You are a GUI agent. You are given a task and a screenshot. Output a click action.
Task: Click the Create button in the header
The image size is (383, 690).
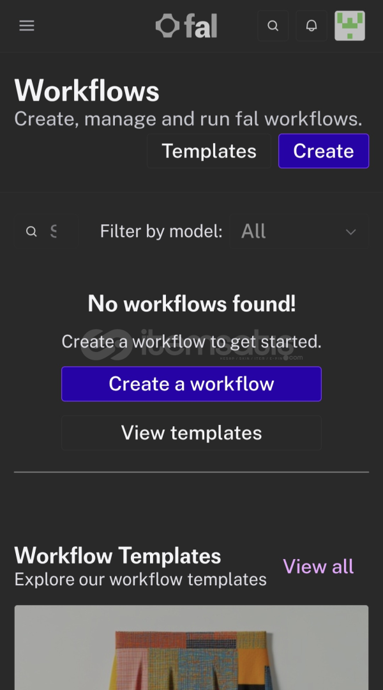pyautogui.click(x=323, y=151)
